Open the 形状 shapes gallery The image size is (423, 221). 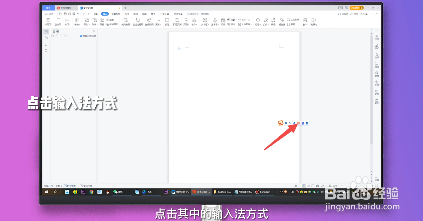[95, 22]
